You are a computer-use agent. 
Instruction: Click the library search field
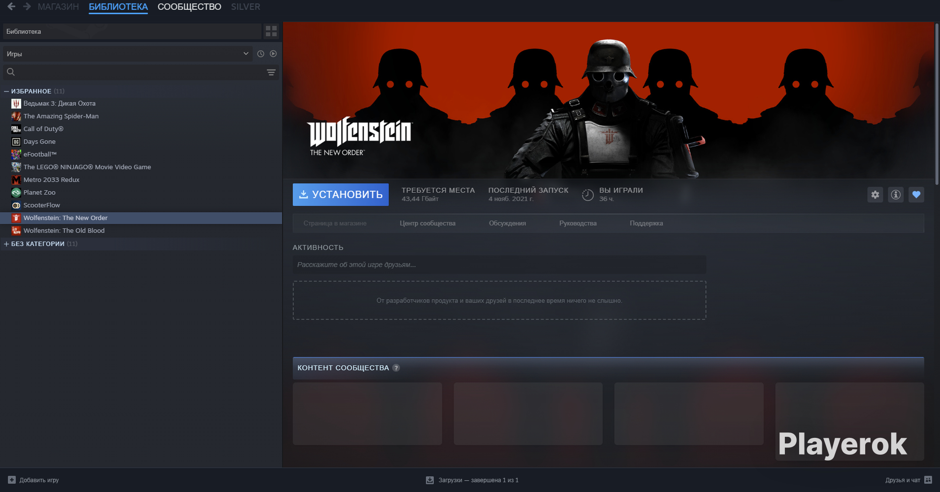(x=140, y=72)
